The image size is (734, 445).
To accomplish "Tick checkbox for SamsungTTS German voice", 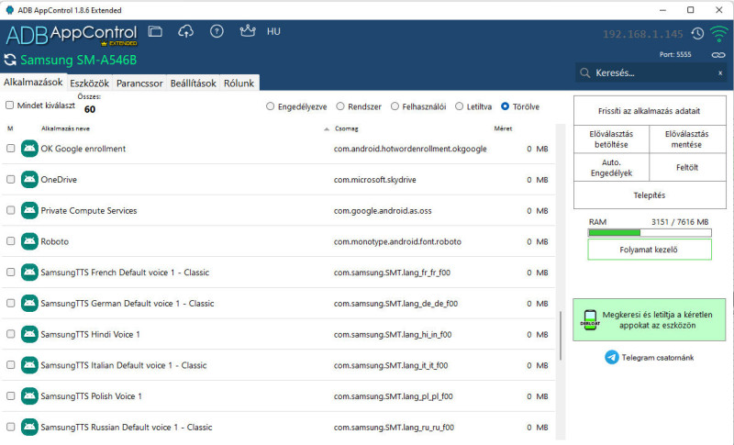I will click(x=10, y=303).
